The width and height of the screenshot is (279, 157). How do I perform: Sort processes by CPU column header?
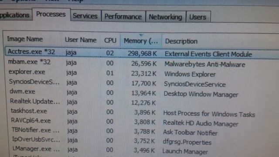pos(110,41)
